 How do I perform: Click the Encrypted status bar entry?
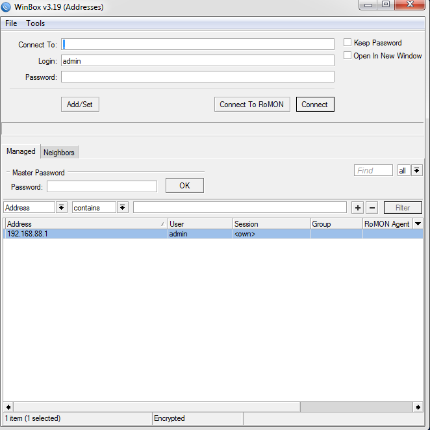(169, 418)
